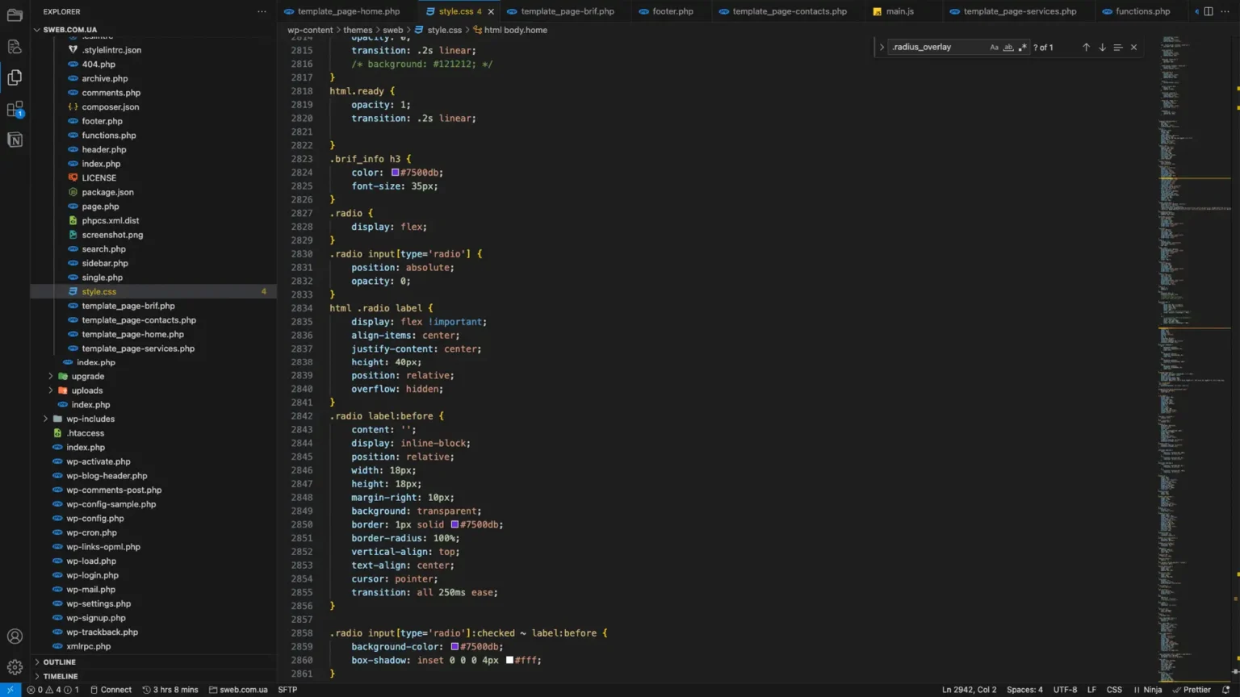The image size is (1240, 697).
Task: Click Ln 2942, Col 2 indicator
Action: pyautogui.click(x=969, y=690)
